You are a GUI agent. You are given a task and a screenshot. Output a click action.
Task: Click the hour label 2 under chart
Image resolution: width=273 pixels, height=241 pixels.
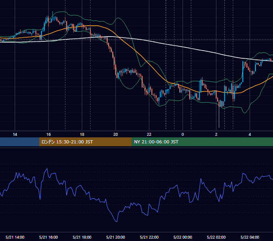tap(216, 135)
